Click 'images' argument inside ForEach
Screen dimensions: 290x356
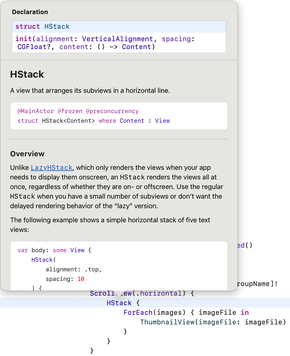[x=169, y=313]
